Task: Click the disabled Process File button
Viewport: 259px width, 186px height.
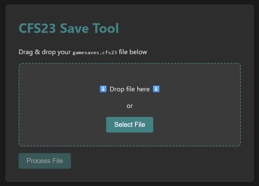Action: (45, 161)
